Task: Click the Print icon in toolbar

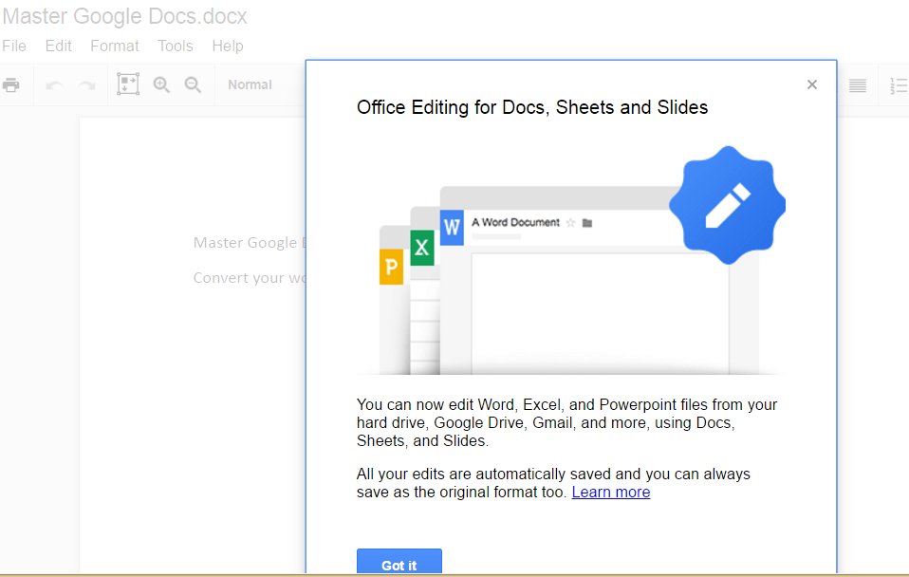Action: pos(11,85)
